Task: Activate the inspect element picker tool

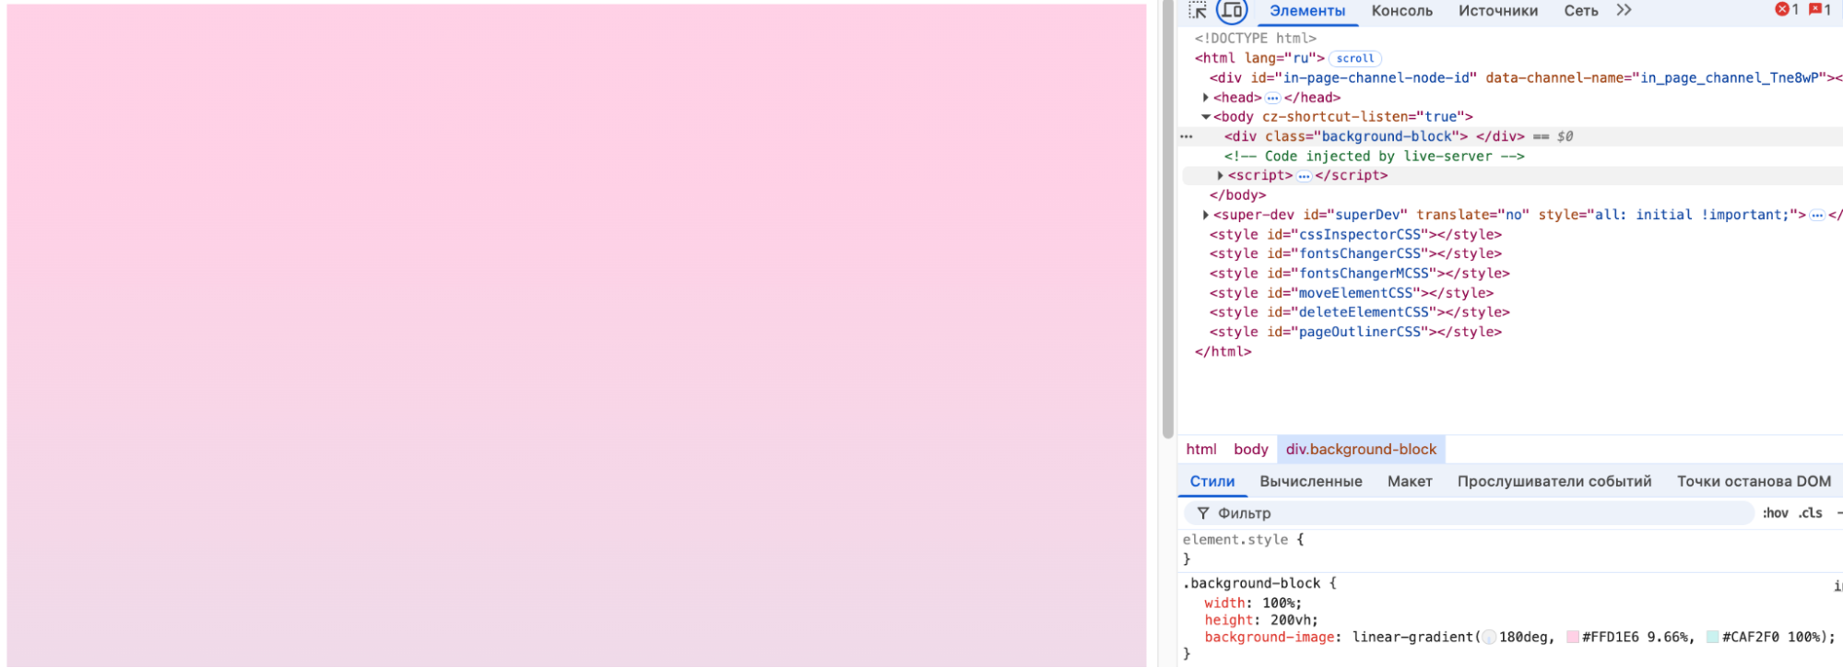Action: [x=1198, y=11]
